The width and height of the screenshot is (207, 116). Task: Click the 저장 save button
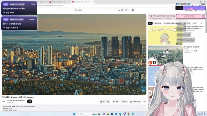[x=124, y=101]
